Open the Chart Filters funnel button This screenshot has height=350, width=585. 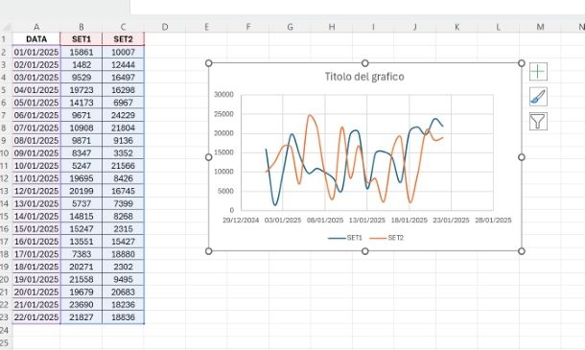[538, 121]
